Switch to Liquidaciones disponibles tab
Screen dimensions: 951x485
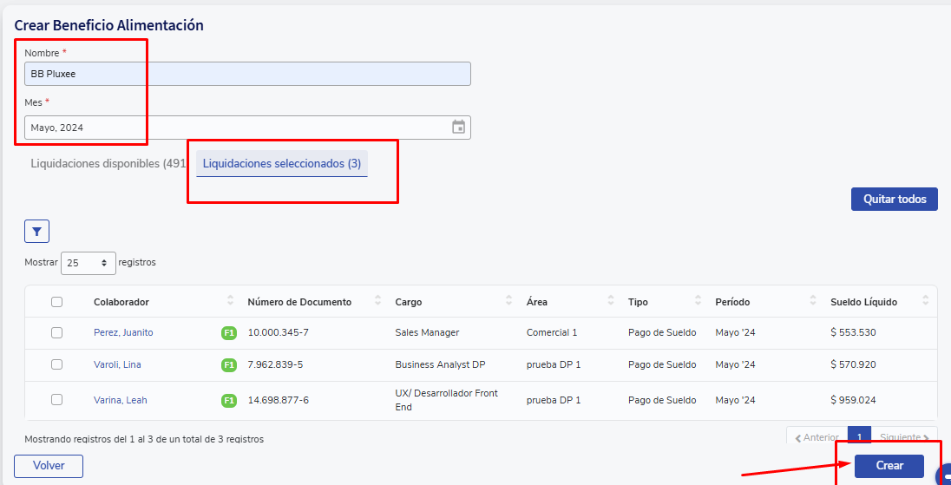pos(108,163)
